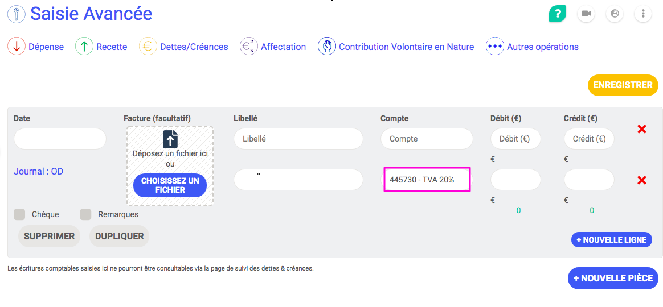
Task: Click the green help question mark icon
Action: (557, 14)
